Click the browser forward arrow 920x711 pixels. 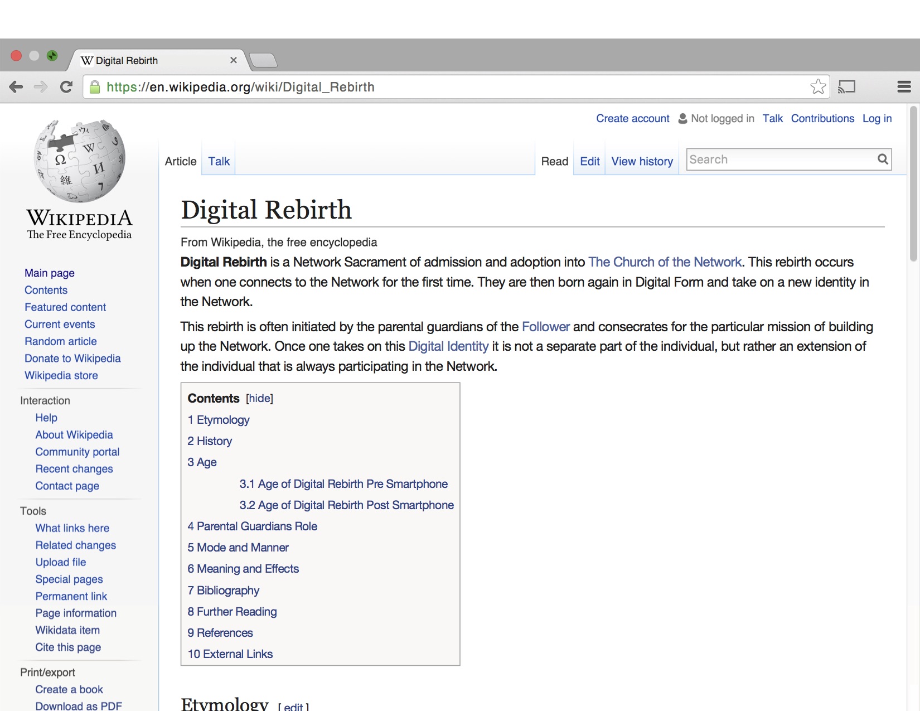tap(41, 87)
